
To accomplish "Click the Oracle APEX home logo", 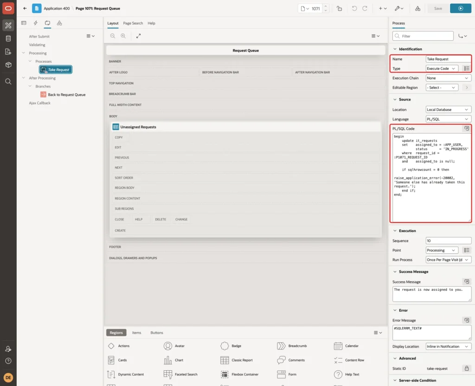I will (x=8, y=8).
